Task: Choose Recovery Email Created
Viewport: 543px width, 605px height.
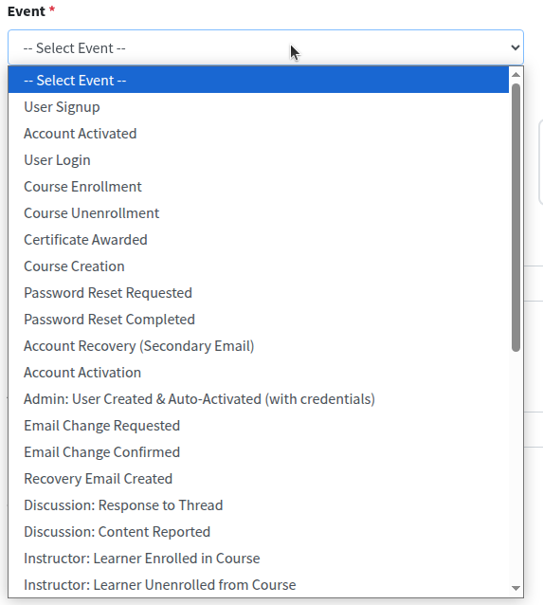Action: pos(259,479)
